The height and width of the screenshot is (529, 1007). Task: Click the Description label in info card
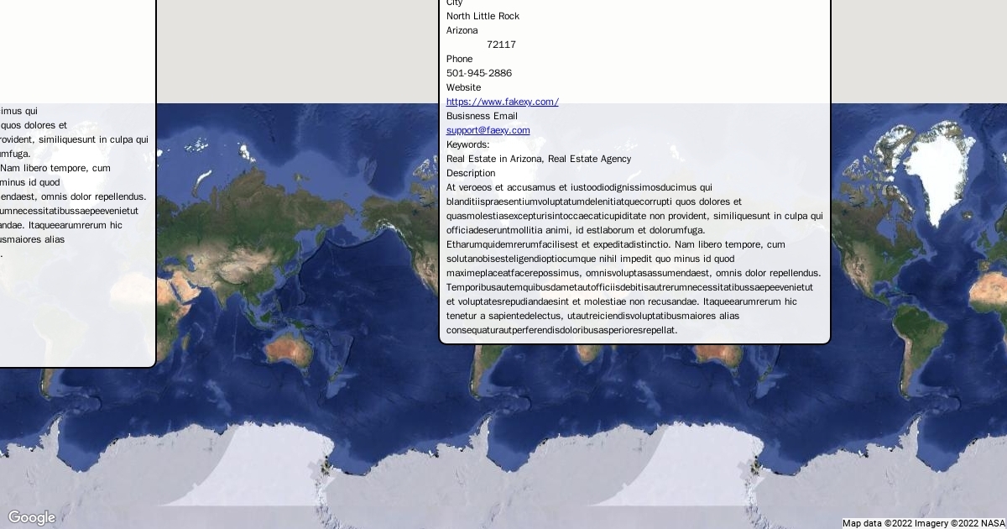471,173
